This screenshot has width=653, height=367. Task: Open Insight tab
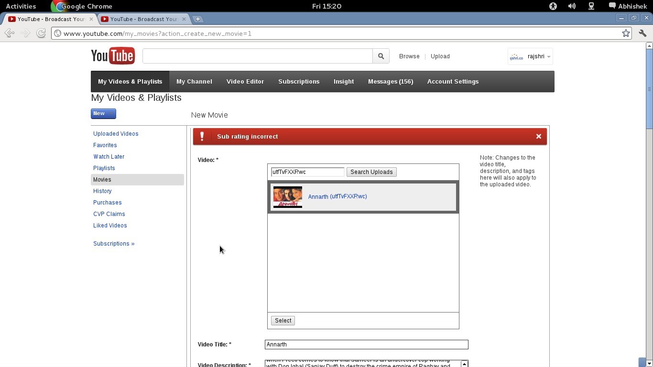tap(344, 82)
